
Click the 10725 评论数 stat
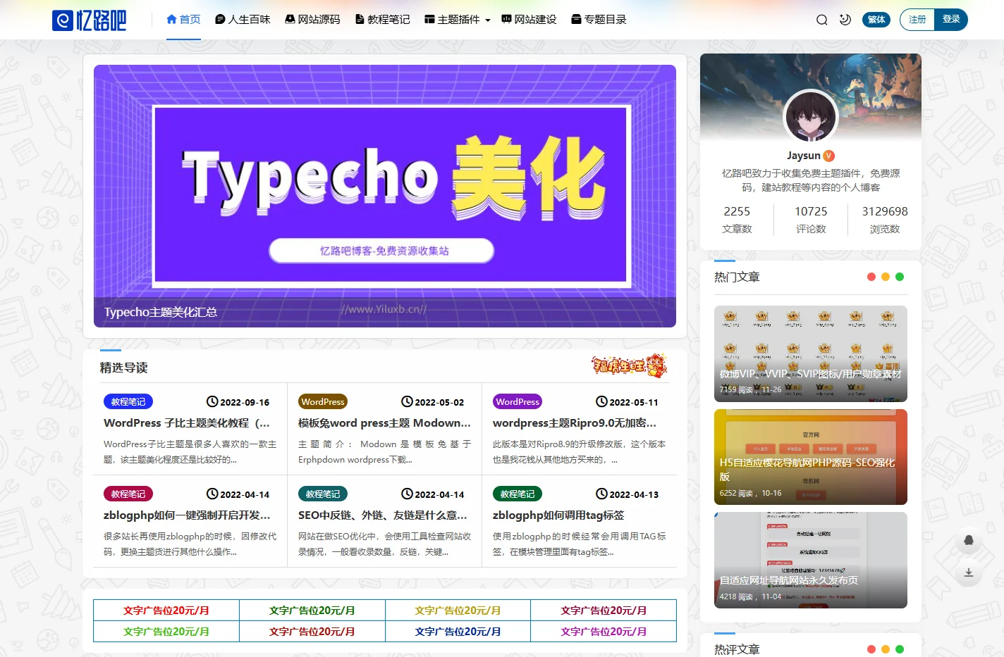tap(811, 220)
